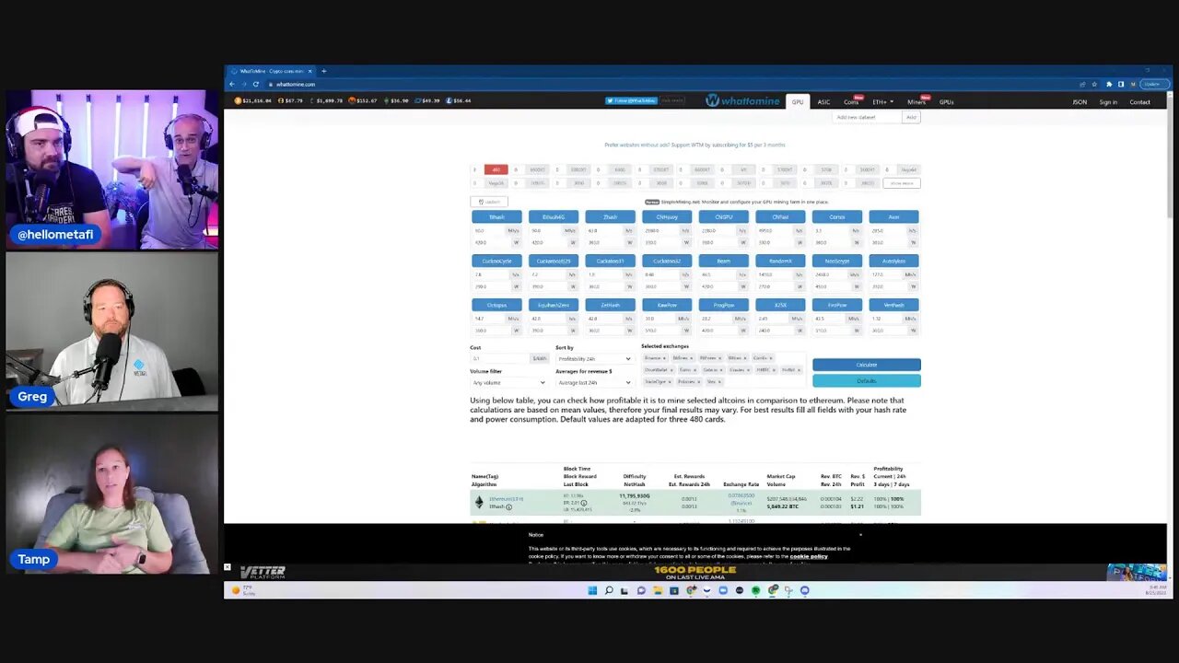Click the Ethash info circle icon
This screenshot has height=663, width=1179.
click(x=508, y=506)
